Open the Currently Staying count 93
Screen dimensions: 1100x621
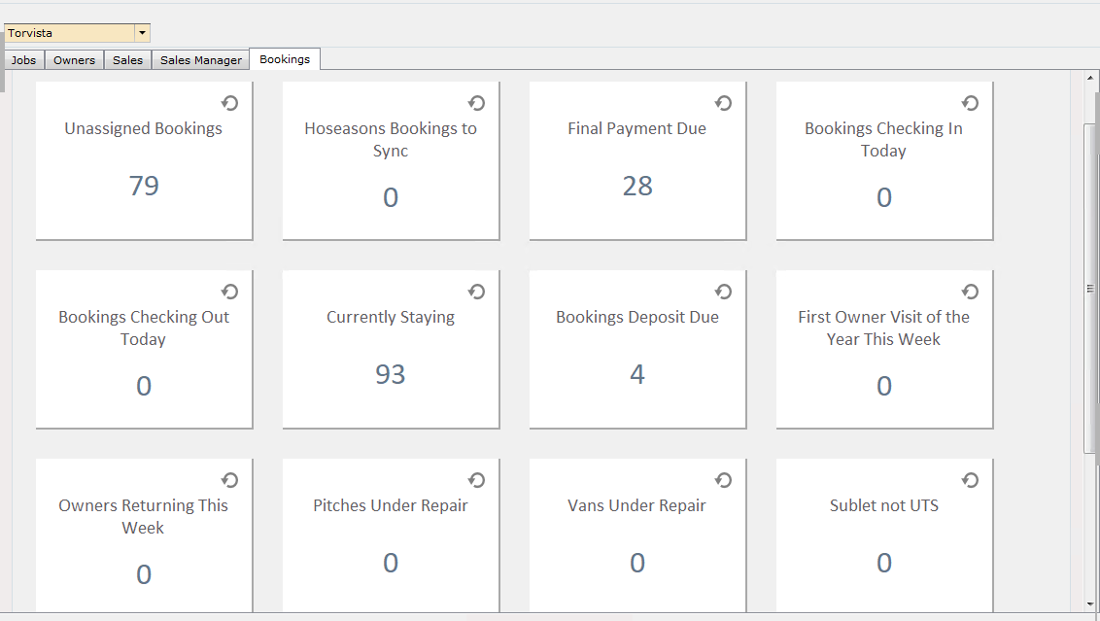point(390,374)
